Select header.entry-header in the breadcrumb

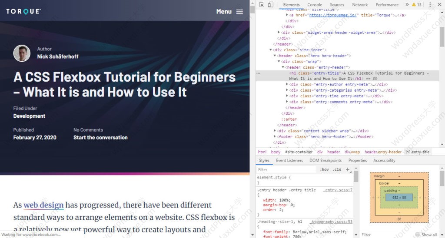pos(383,152)
